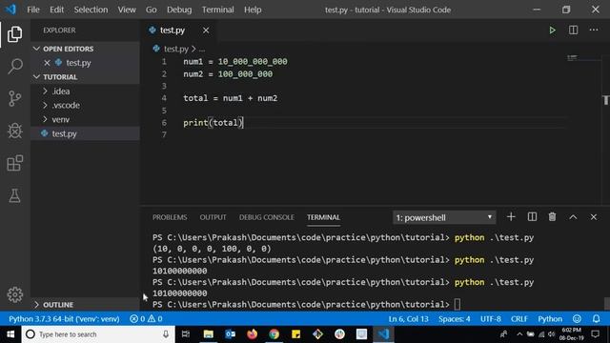
Task: Change Python language mode
Action: 550,319
